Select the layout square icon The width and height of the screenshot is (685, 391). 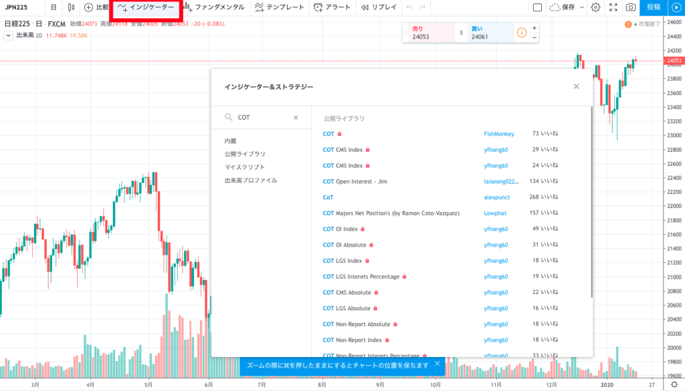click(537, 7)
